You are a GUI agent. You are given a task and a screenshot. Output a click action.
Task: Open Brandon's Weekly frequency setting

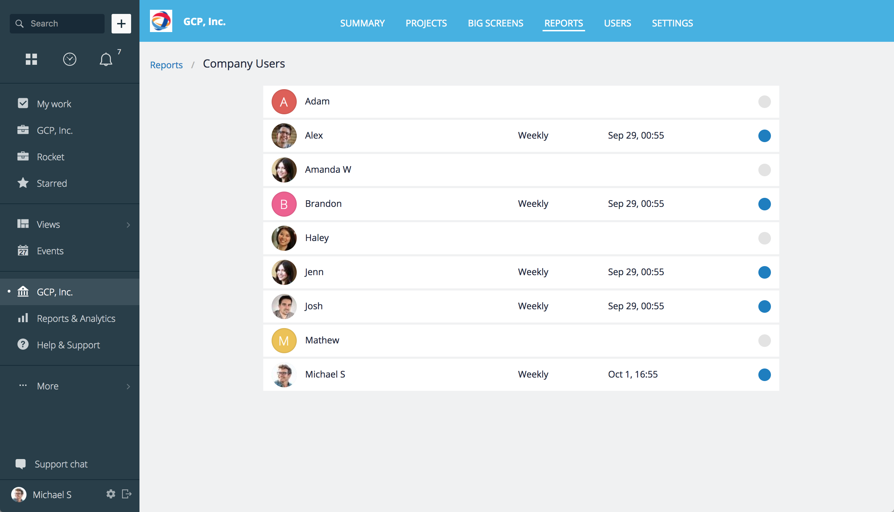pyautogui.click(x=533, y=204)
